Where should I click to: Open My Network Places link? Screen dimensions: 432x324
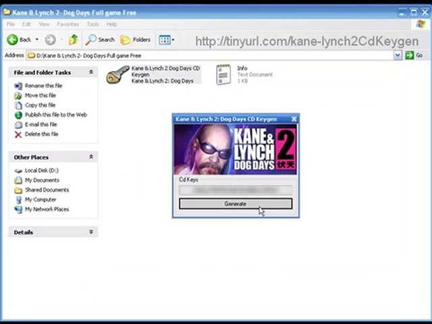point(47,209)
